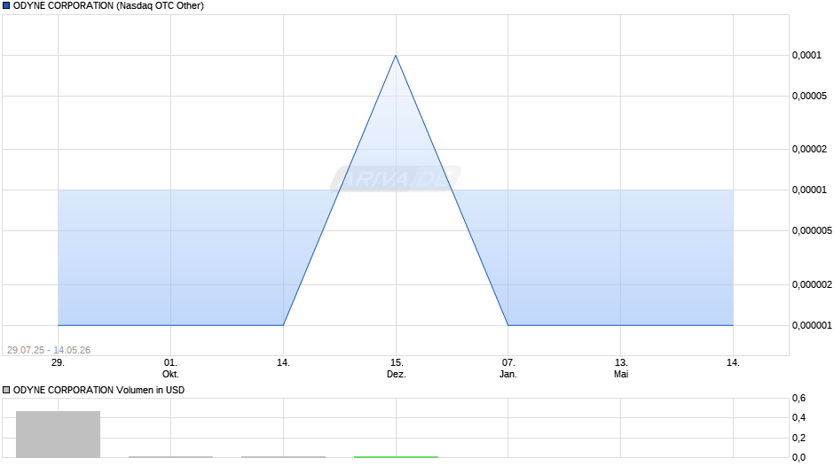
Task: Click the 0,6 volume axis label
Action: 799,398
